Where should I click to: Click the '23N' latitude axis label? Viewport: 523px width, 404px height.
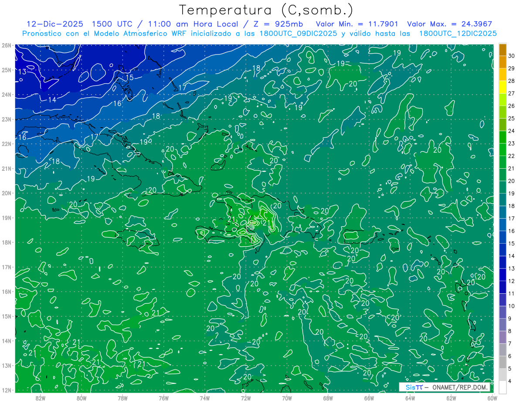point(6,119)
